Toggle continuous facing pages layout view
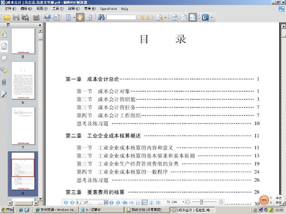Screen dimensions: 286x214 (158, 203)
